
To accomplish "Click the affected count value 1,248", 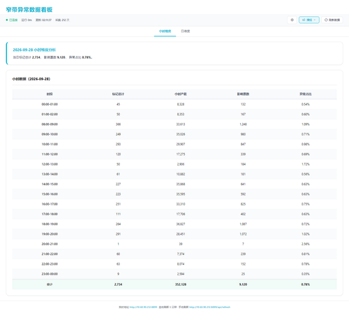I will point(243,124).
